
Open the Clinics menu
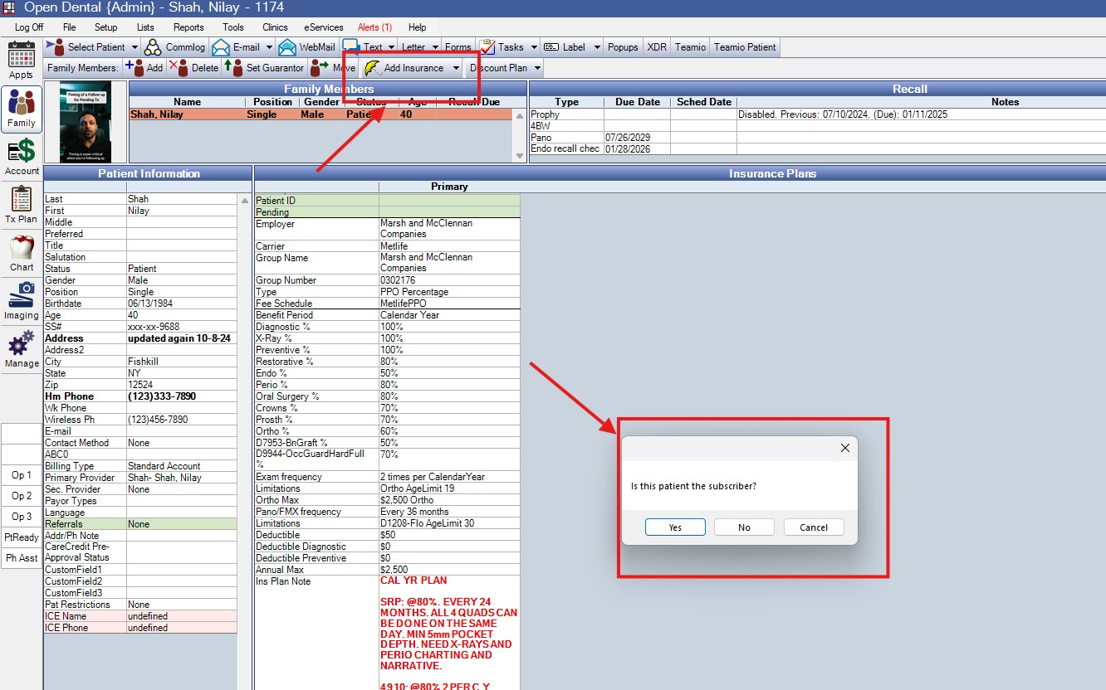point(275,27)
